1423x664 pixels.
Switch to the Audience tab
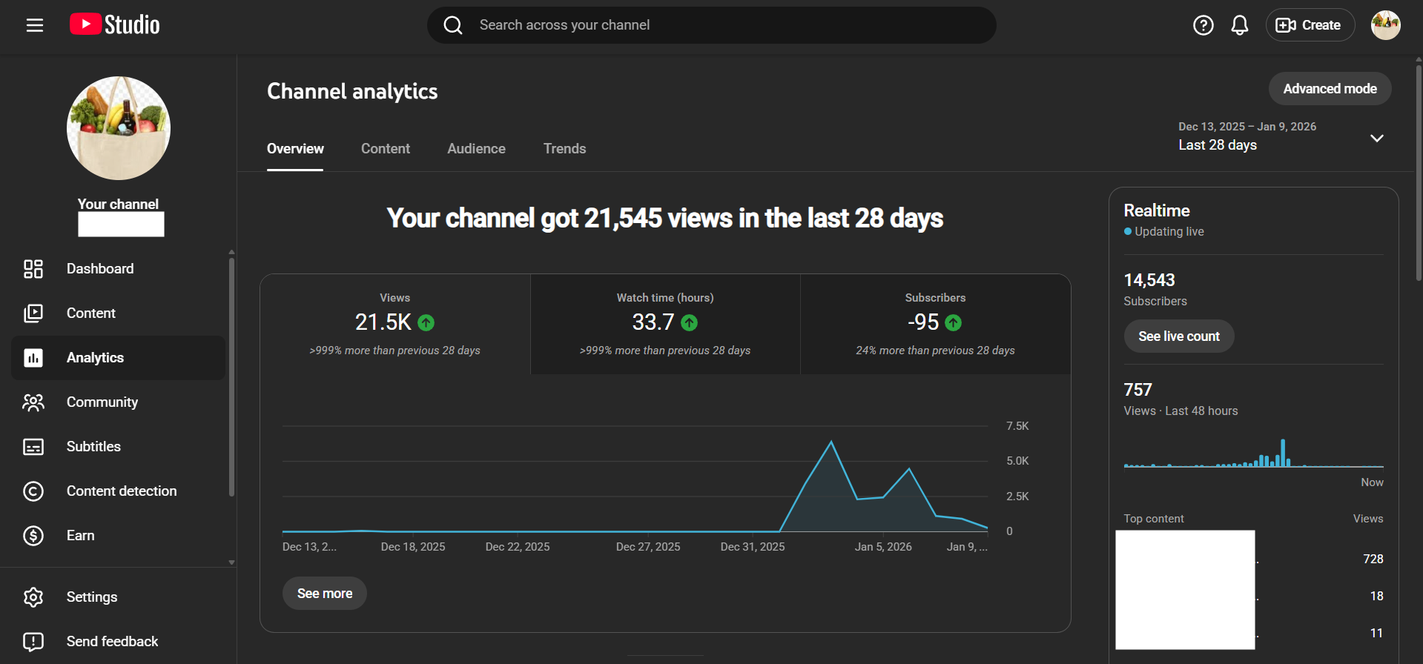(x=476, y=149)
